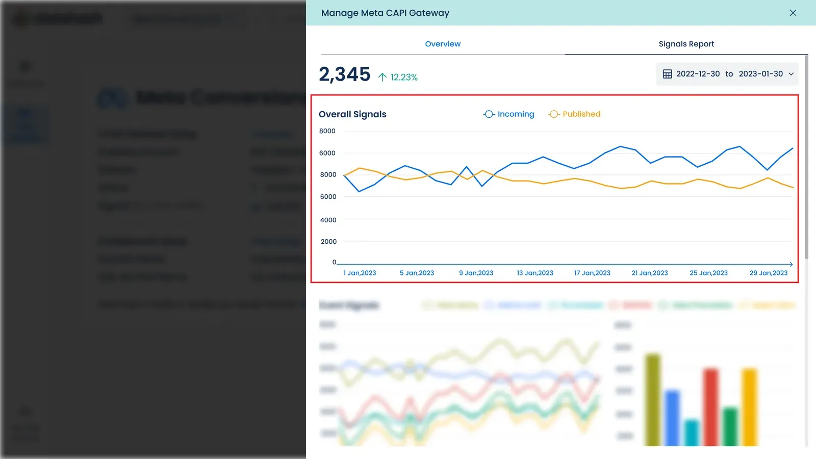
Task: Expand the date range dropdown chevron
Action: click(791, 74)
